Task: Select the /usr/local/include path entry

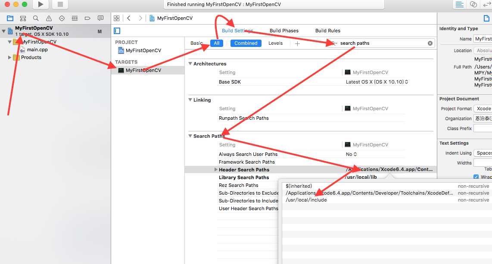Action: 306,200
